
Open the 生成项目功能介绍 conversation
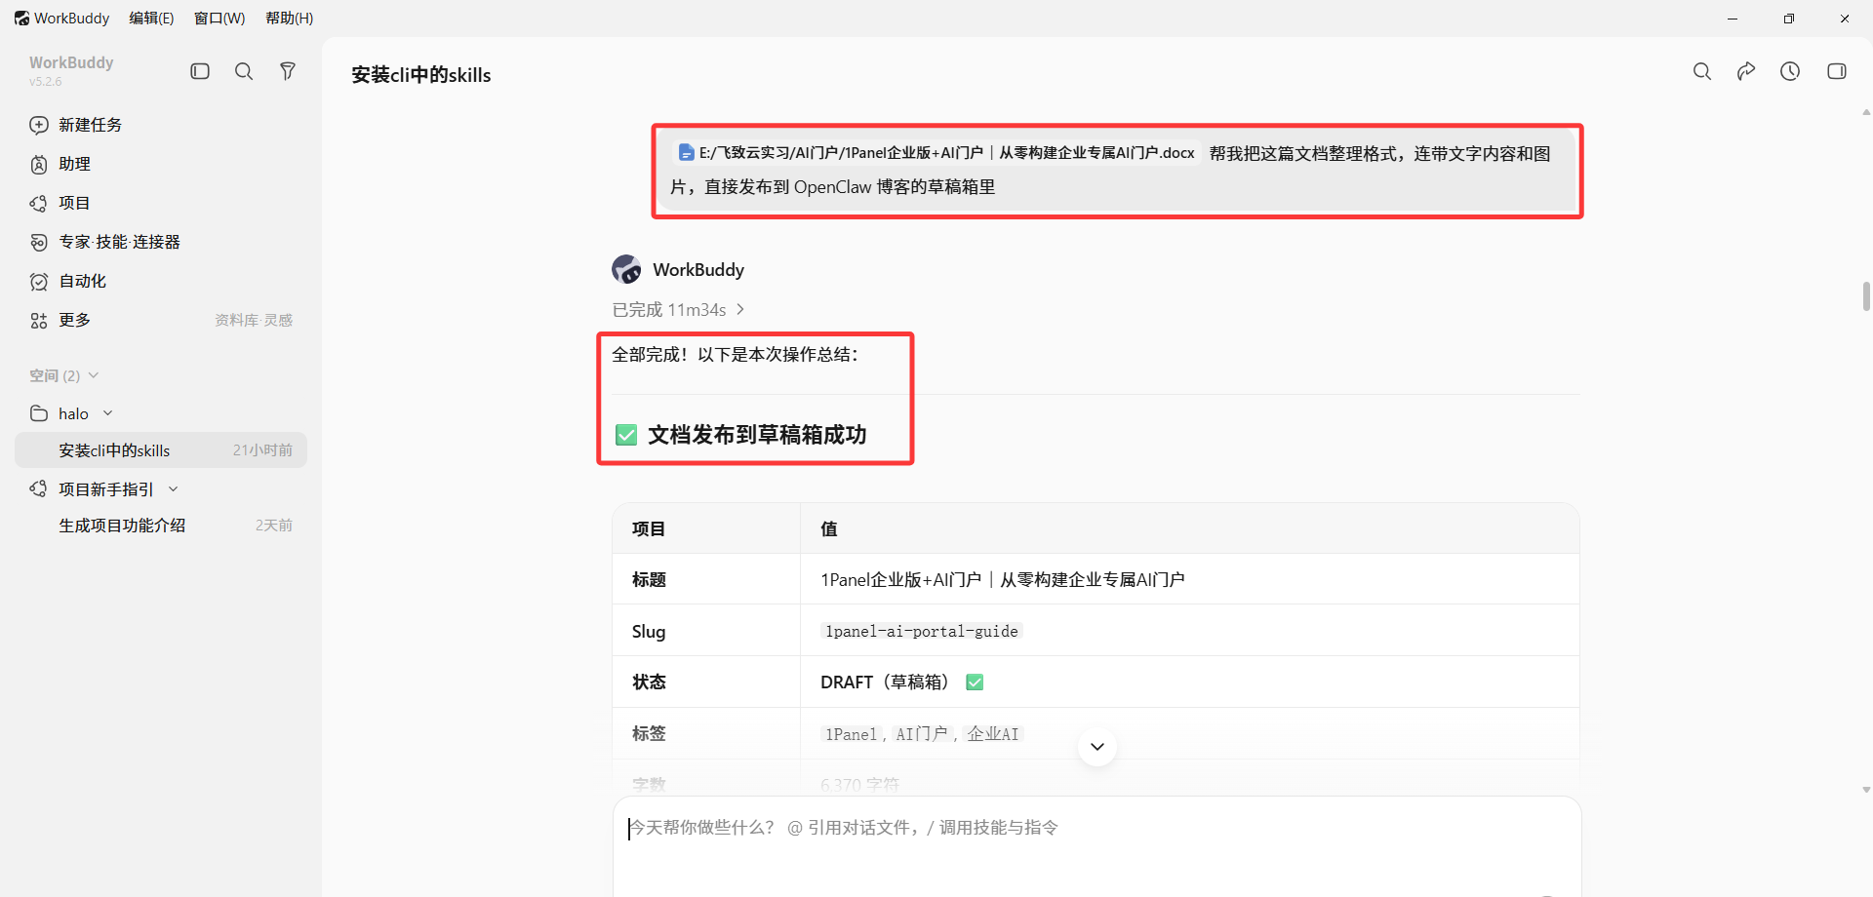click(x=161, y=526)
